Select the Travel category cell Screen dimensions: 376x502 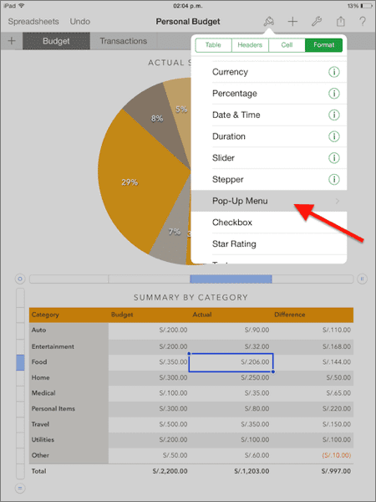[69, 424]
